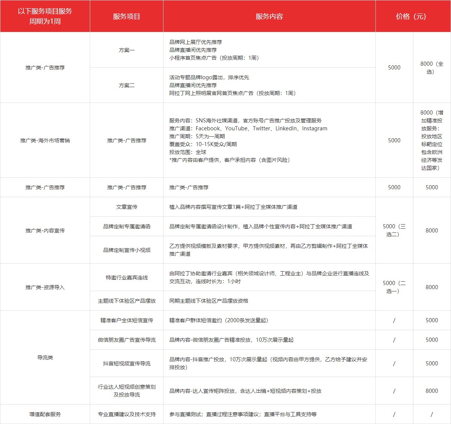Click the 服务内容 column header
Screen dimensions: 451x424
(x=269, y=17)
